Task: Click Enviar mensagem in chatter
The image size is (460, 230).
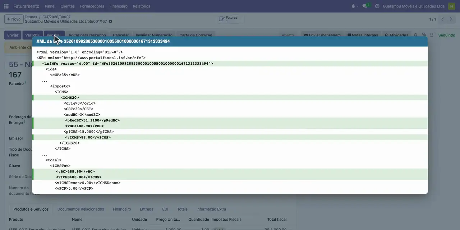Action: (x=322, y=35)
